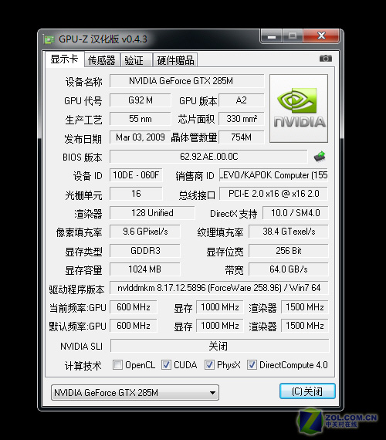Click the BIOS version field 62.92.AE.00.0C
Image resolution: width=386 pixels, height=440 pixels.
pyautogui.click(x=208, y=156)
